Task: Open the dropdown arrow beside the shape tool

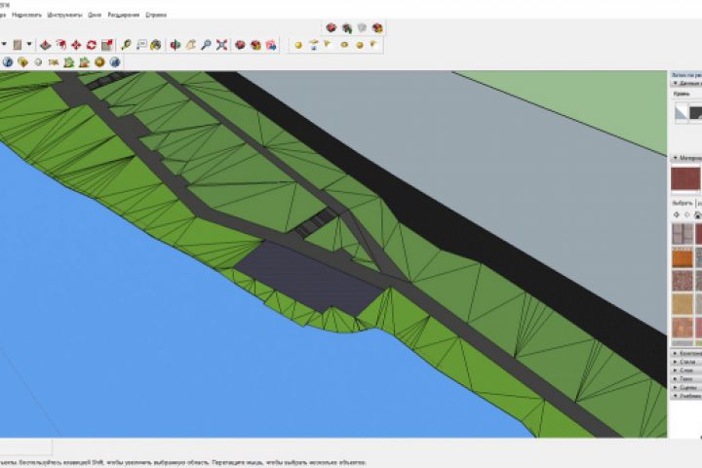Action: (29, 44)
